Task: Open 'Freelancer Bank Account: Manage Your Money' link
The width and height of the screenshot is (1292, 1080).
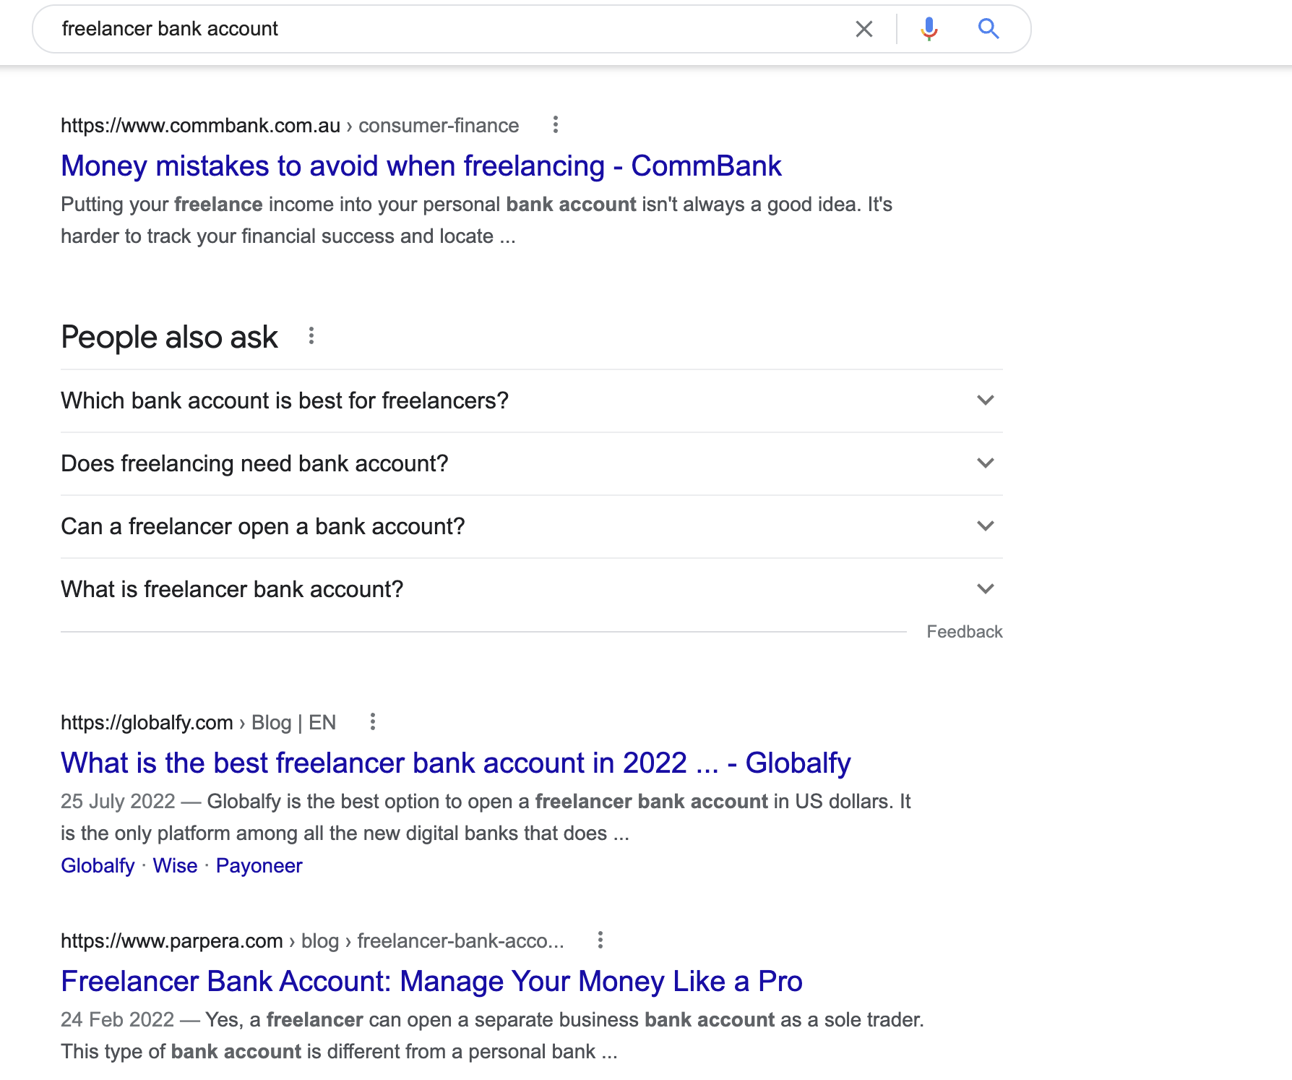Action: click(x=431, y=981)
